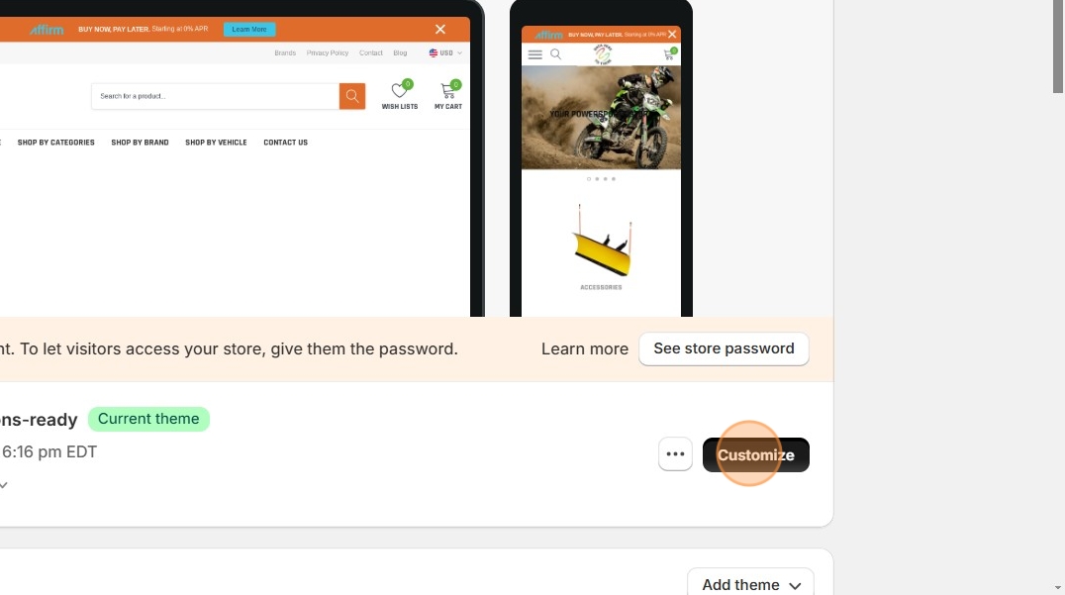The height and width of the screenshot is (595, 1065).
Task: Open the Shop by Categories menu
Action: [55, 143]
